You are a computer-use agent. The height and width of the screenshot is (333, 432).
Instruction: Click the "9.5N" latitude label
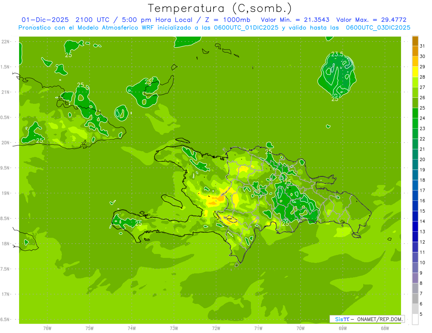[x=5, y=168]
